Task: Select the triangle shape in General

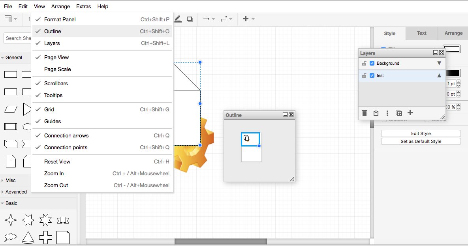Action: coord(27,109)
